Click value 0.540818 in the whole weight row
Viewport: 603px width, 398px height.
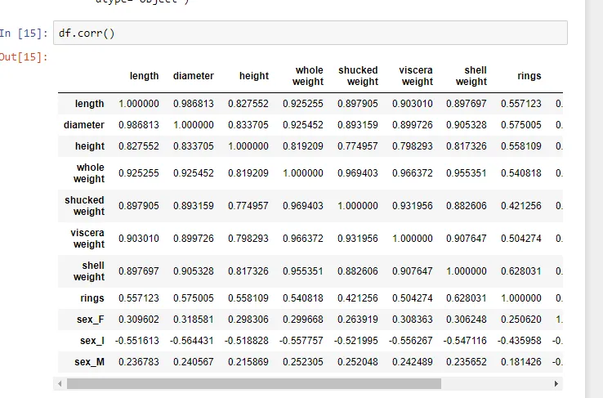click(521, 173)
